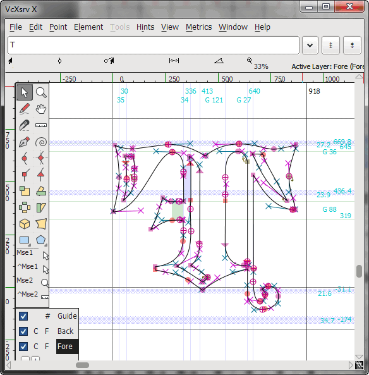Image resolution: width=369 pixels, height=375 pixels.
Task: Click the previous word list button
Action: click(x=330, y=45)
